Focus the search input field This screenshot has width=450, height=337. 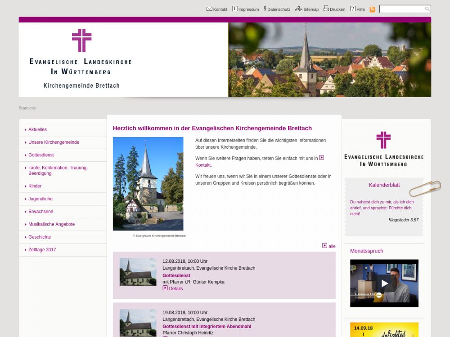pyautogui.click(x=401, y=9)
